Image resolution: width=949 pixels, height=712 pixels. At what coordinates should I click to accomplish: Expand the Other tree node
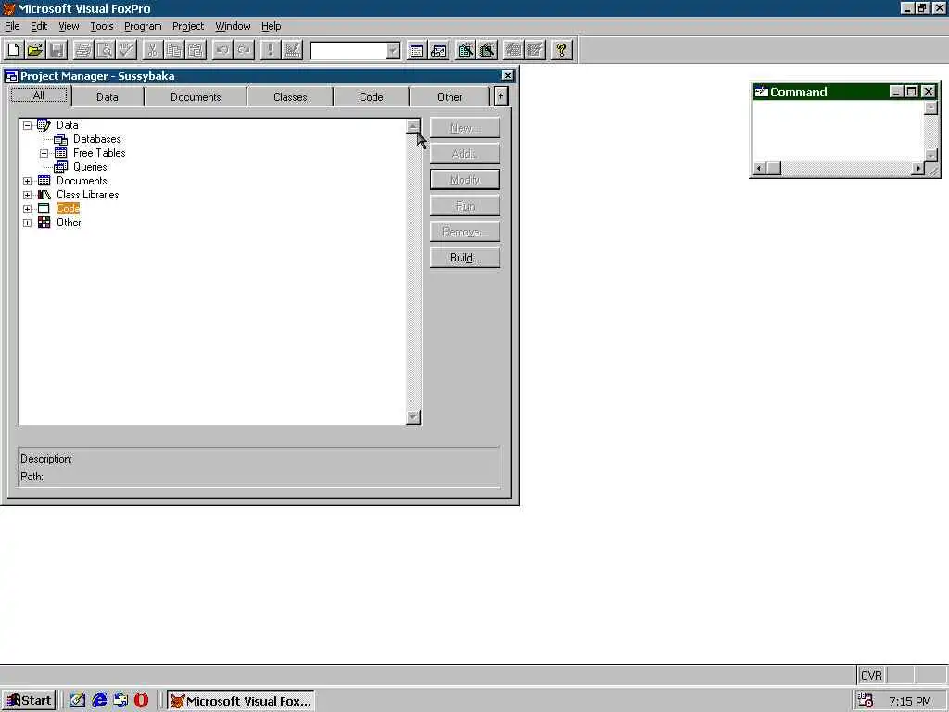27,222
